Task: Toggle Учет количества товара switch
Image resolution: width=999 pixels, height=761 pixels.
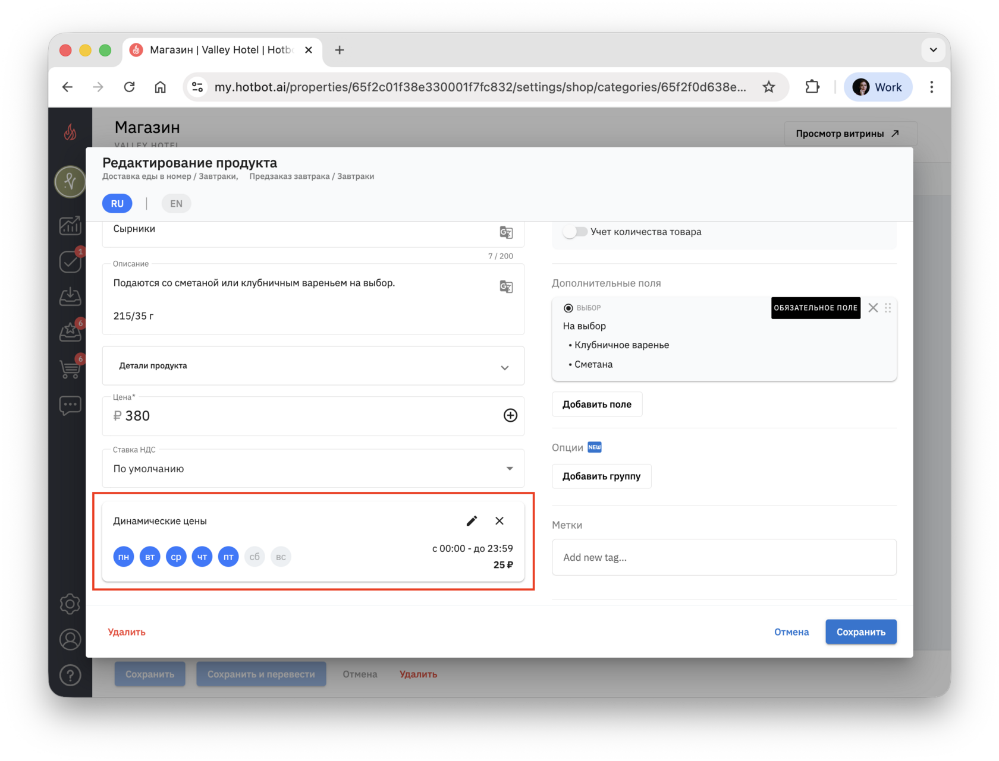Action: pos(575,232)
